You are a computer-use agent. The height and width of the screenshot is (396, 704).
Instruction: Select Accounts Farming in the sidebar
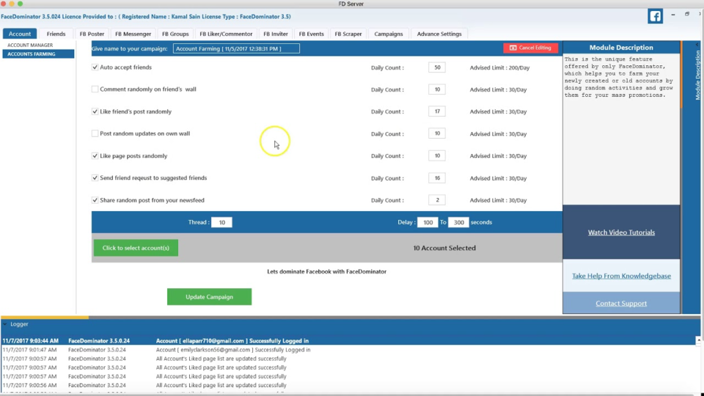click(x=38, y=54)
